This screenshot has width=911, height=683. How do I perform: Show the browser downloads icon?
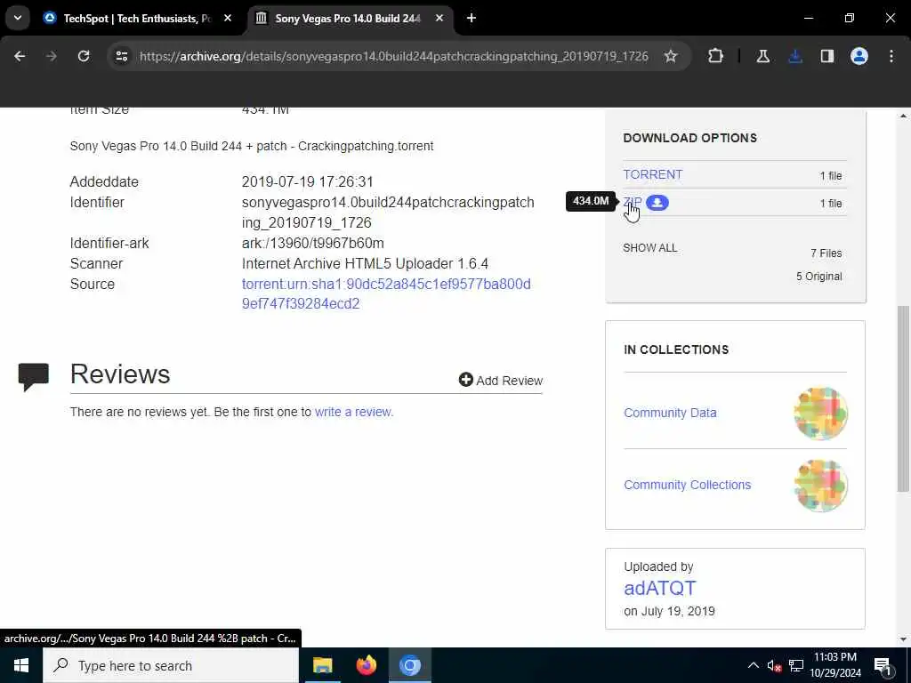coord(794,56)
